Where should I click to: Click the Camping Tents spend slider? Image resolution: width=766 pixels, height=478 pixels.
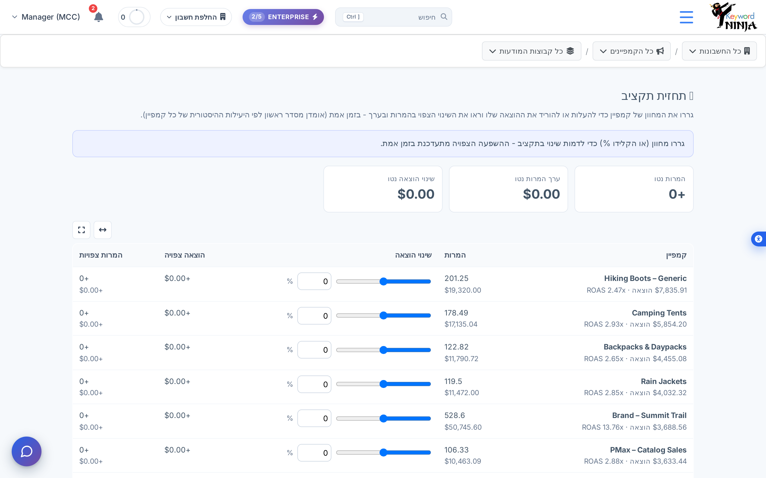(383, 315)
